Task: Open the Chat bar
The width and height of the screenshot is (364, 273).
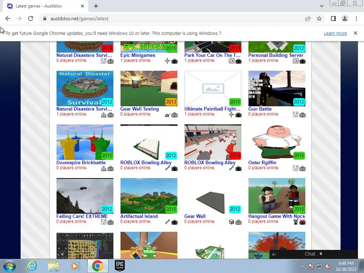Action: pyautogui.click(x=313, y=254)
